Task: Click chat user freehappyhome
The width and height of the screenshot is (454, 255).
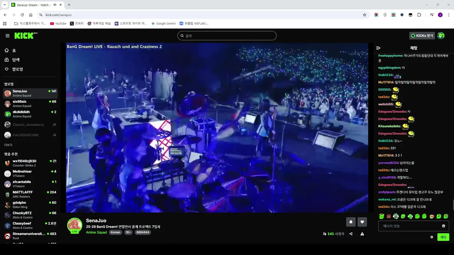Action: [390, 56]
